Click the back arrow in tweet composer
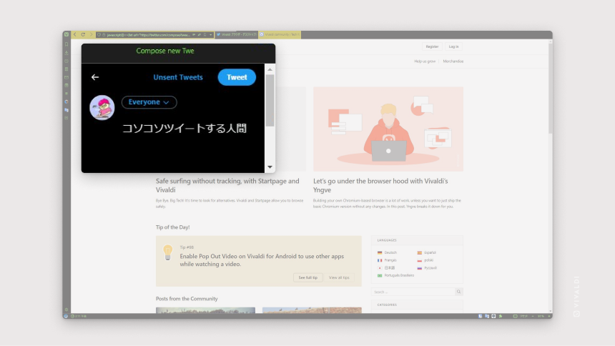The height and width of the screenshot is (346, 615). coord(95,77)
